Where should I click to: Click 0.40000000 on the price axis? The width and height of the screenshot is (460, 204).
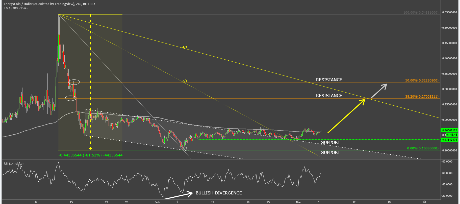pos(449,58)
